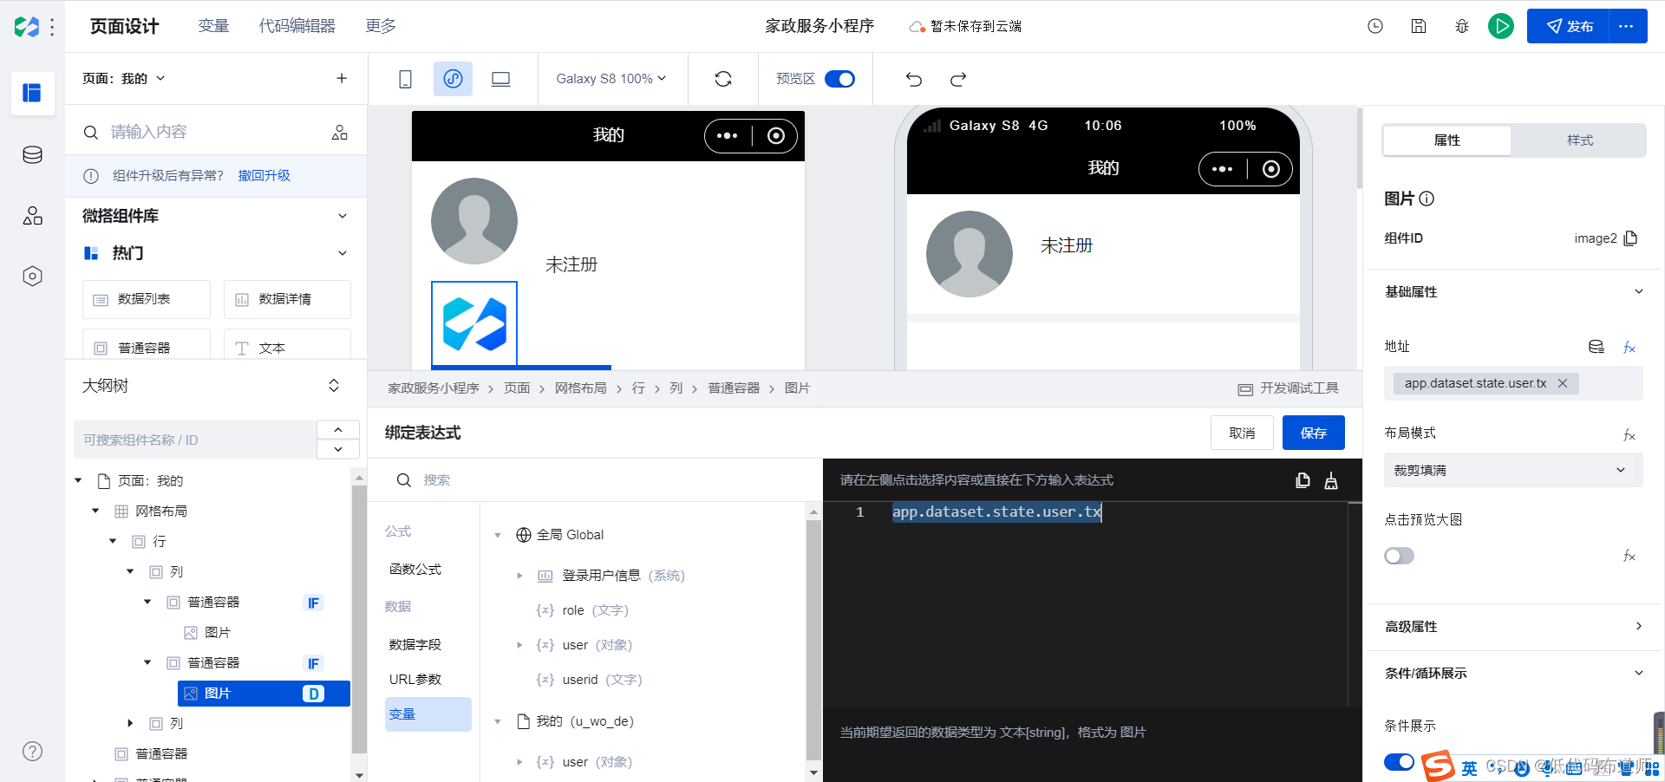Expand 登录用户信息 system variable

[x=519, y=576]
